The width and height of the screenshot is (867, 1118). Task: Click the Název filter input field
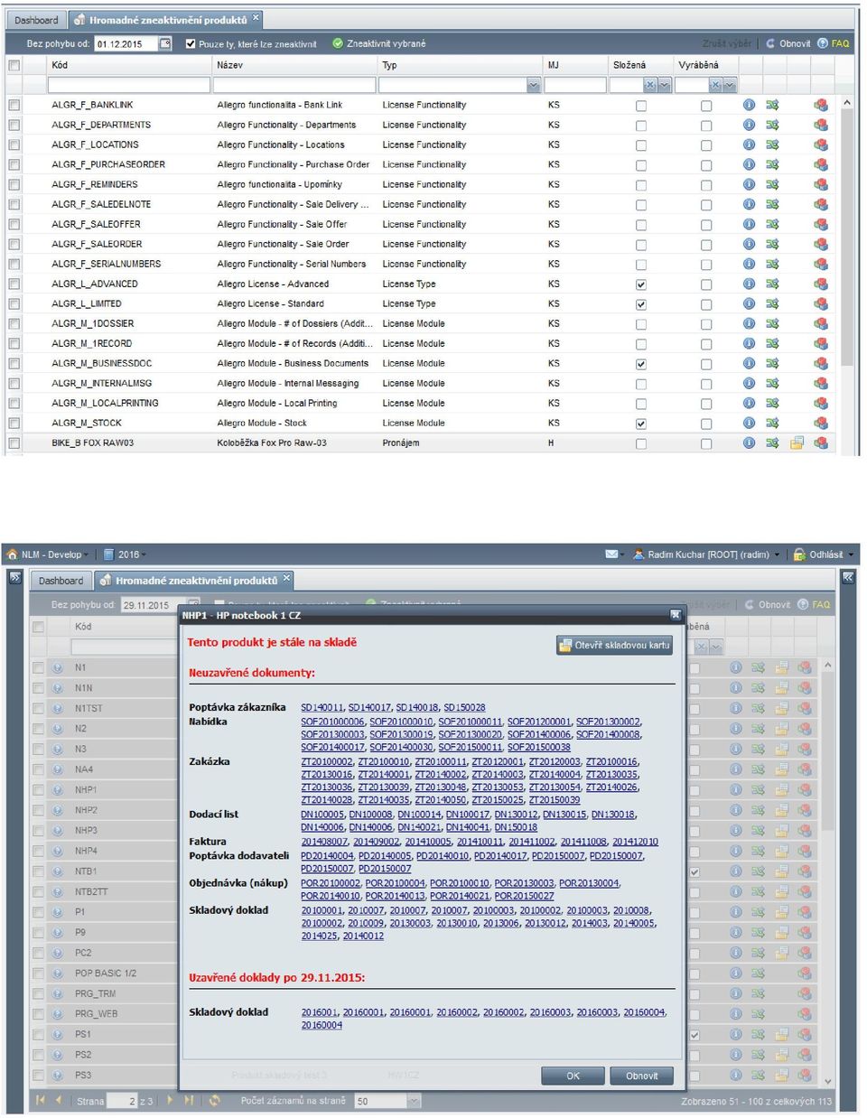point(294,85)
